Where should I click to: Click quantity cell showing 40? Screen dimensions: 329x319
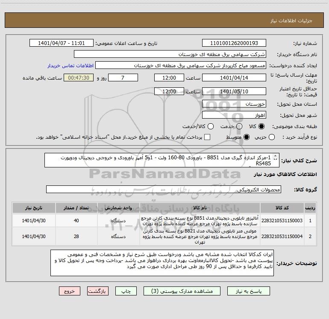76,221
